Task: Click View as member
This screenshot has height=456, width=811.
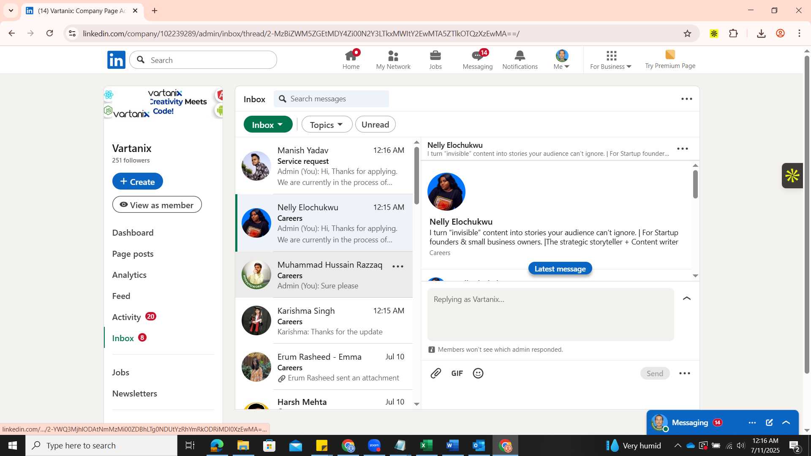Action: point(157,205)
